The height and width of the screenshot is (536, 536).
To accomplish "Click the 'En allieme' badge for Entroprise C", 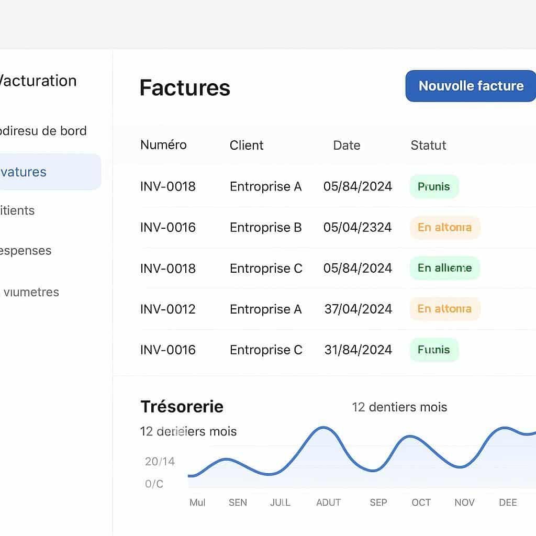I will [x=444, y=268].
